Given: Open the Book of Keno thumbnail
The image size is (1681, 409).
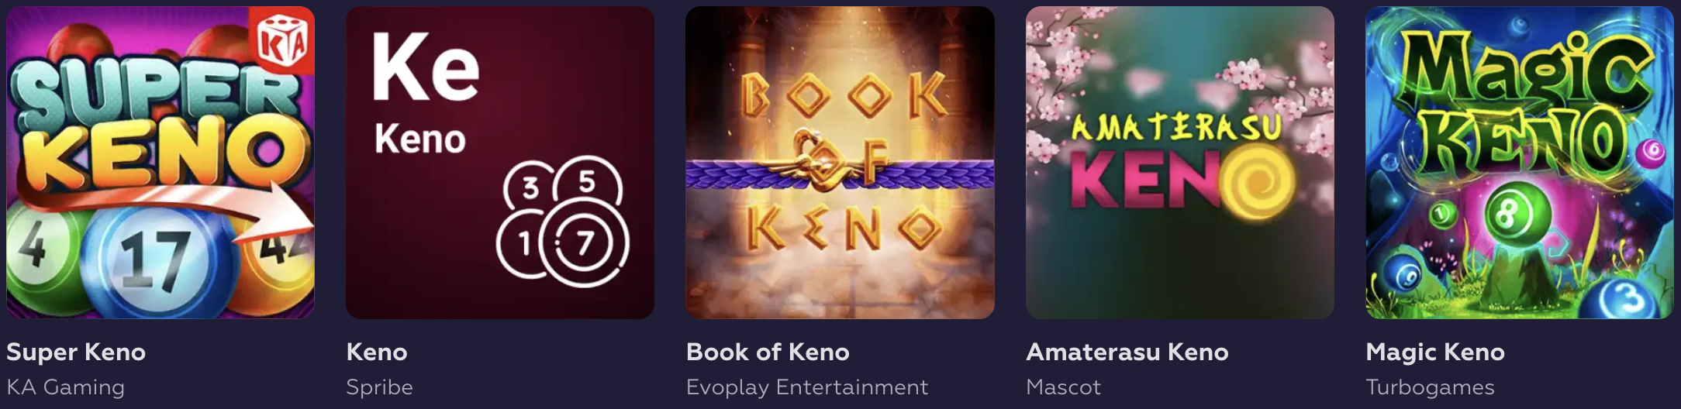Looking at the screenshot, I should (840, 163).
